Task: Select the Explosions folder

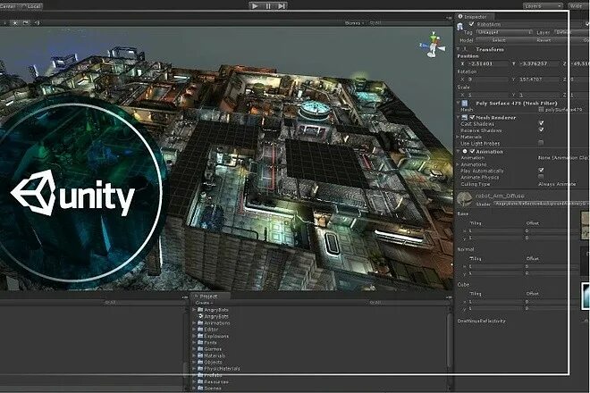Action: [213, 336]
